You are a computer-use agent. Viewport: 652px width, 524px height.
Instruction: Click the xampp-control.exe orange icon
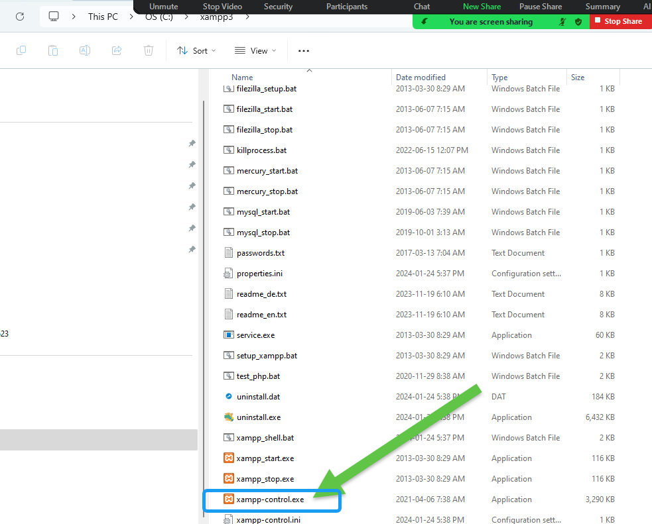[x=228, y=499]
